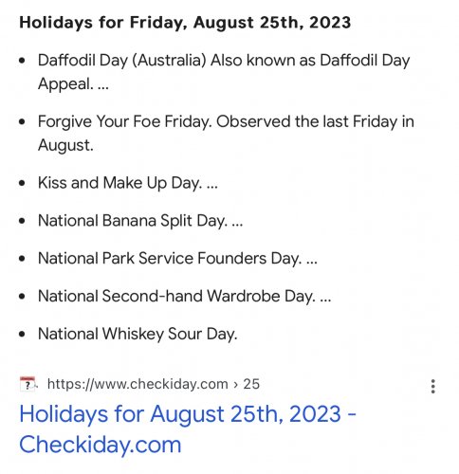The width and height of the screenshot is (459, 474).
Task: Click the bullet beside Daffodil Day
Action: [x=22, y=60]
